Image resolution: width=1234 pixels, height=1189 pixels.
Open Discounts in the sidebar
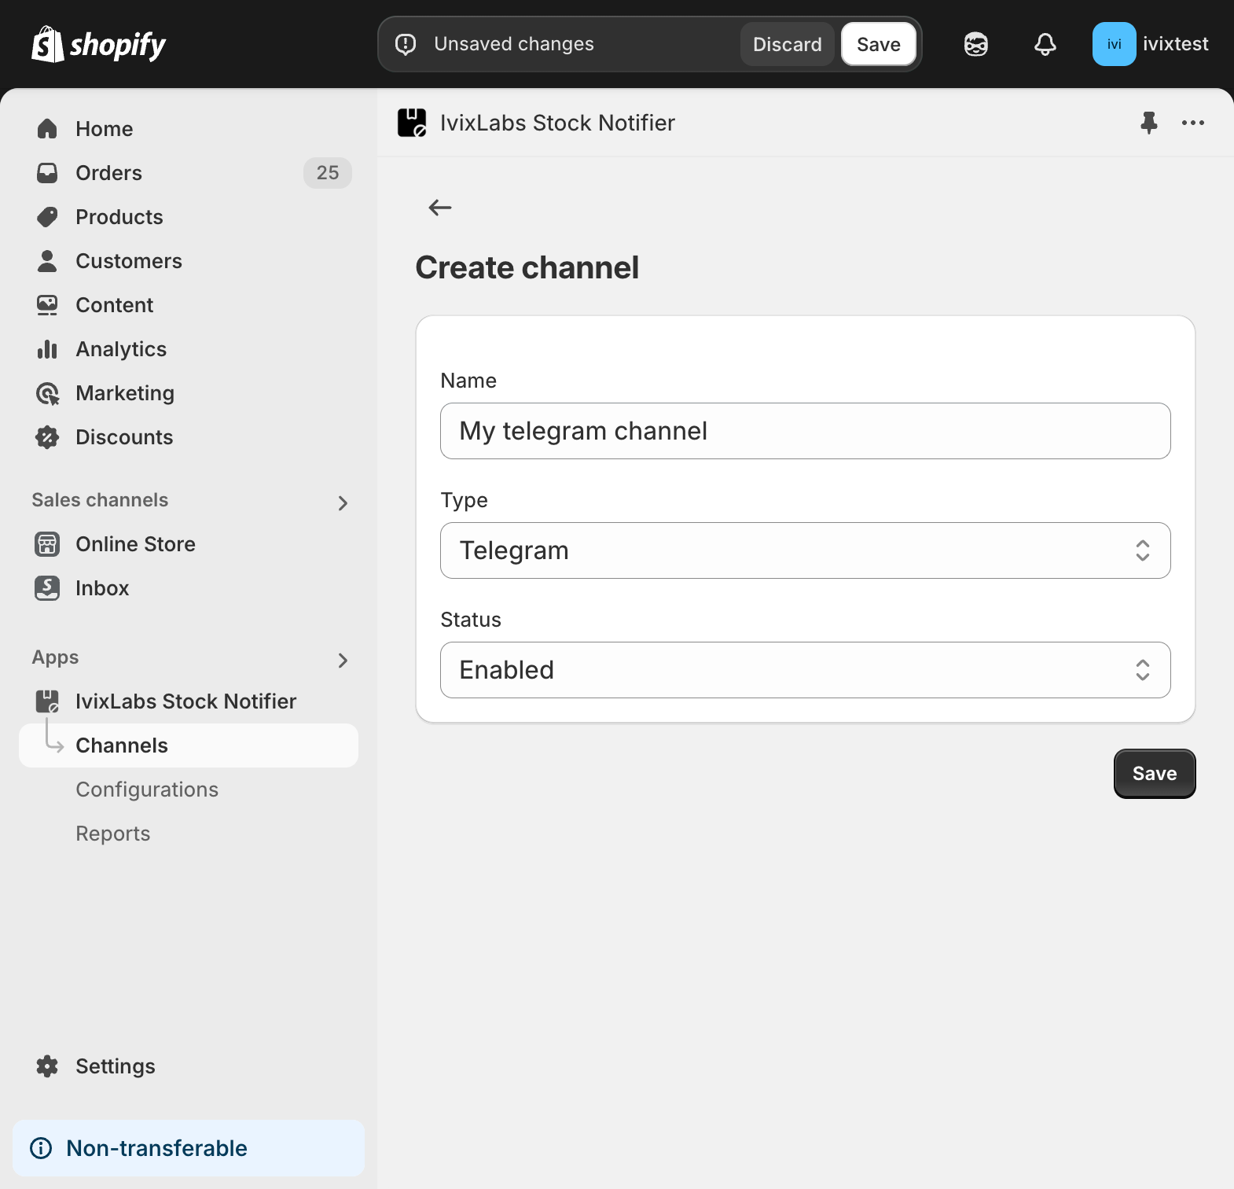pyautogui.click(x=189, y=437)
